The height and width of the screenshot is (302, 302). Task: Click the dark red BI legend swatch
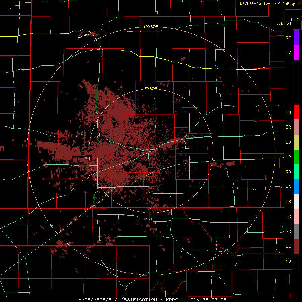296,246
